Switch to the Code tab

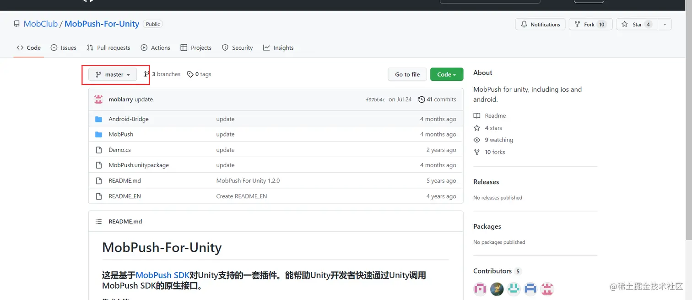click(28, 47)
